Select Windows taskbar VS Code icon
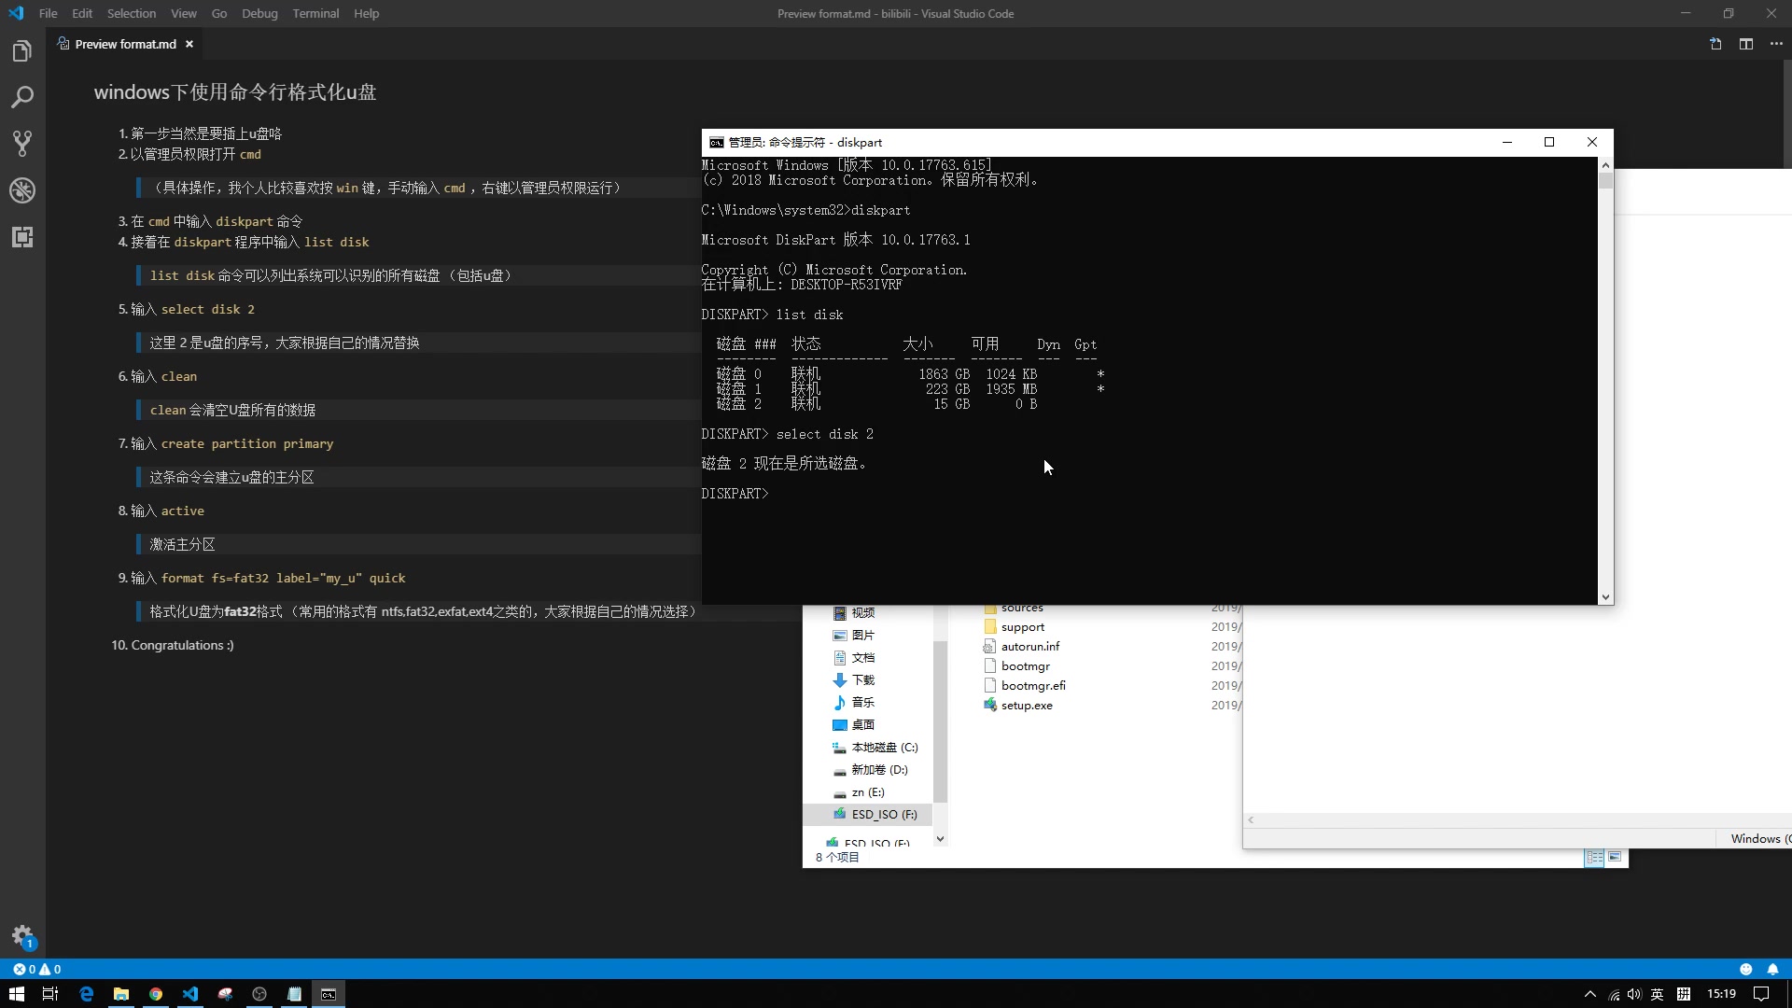 click(189, 994)
